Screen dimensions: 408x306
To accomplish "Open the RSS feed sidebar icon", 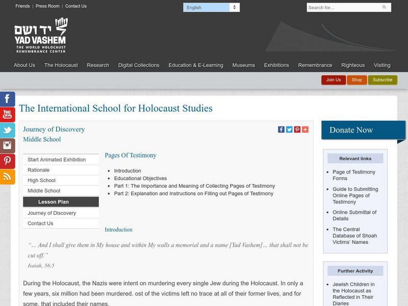I will tap(7, 176).
